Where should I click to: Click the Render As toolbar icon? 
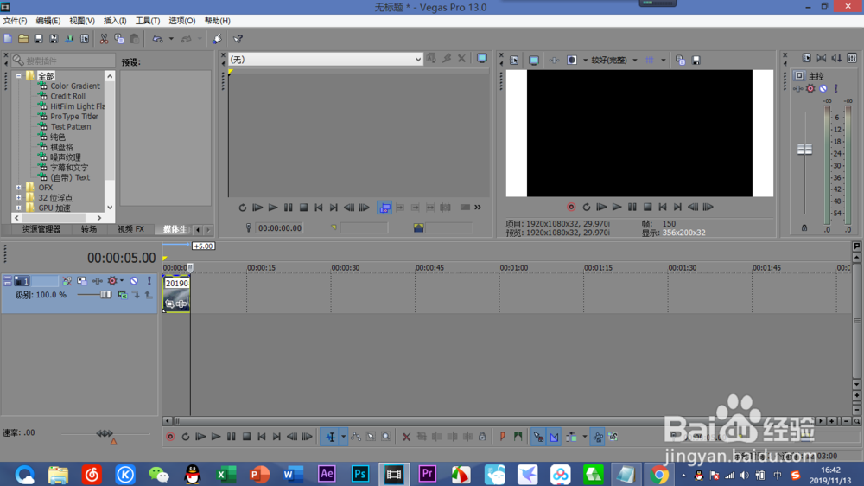pyautogui.click(x=69, y=39)
